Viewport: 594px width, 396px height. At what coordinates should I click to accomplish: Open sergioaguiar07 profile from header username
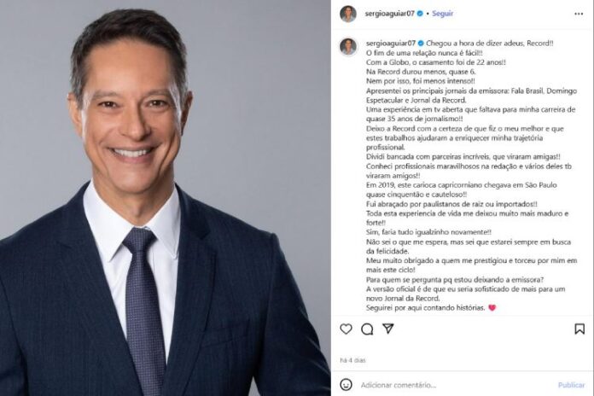click(x=389, y=14)
